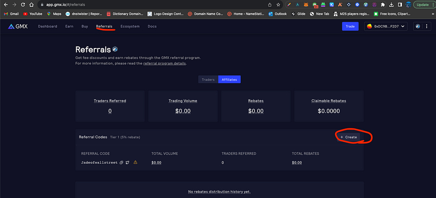Open the Outlook bookmark
The image size is (436, 198).
click(278, 14)
